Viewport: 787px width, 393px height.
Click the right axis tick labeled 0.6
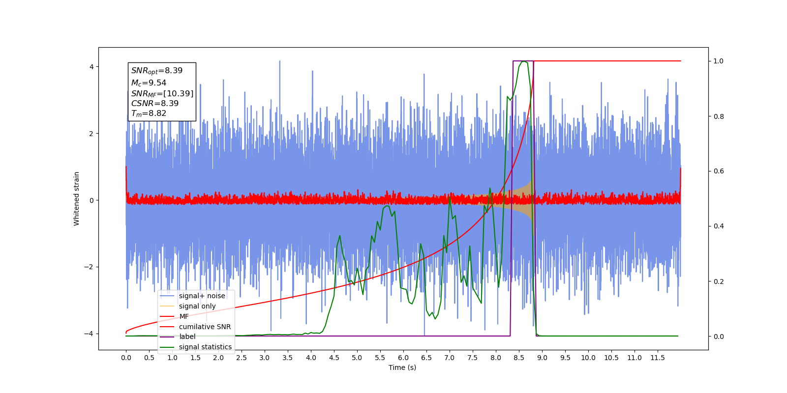tap(719, 171)
